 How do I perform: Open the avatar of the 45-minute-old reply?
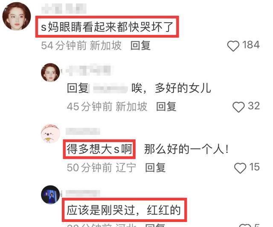[50, 72]
